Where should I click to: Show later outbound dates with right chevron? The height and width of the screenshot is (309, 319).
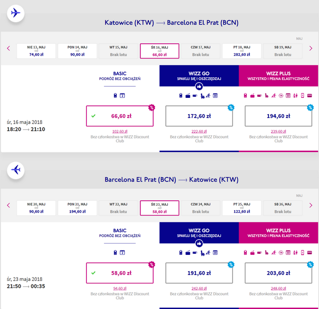tap(311, 48)
